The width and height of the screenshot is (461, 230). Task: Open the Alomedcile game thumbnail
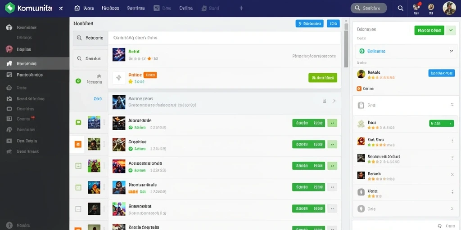tap(119, 123)
